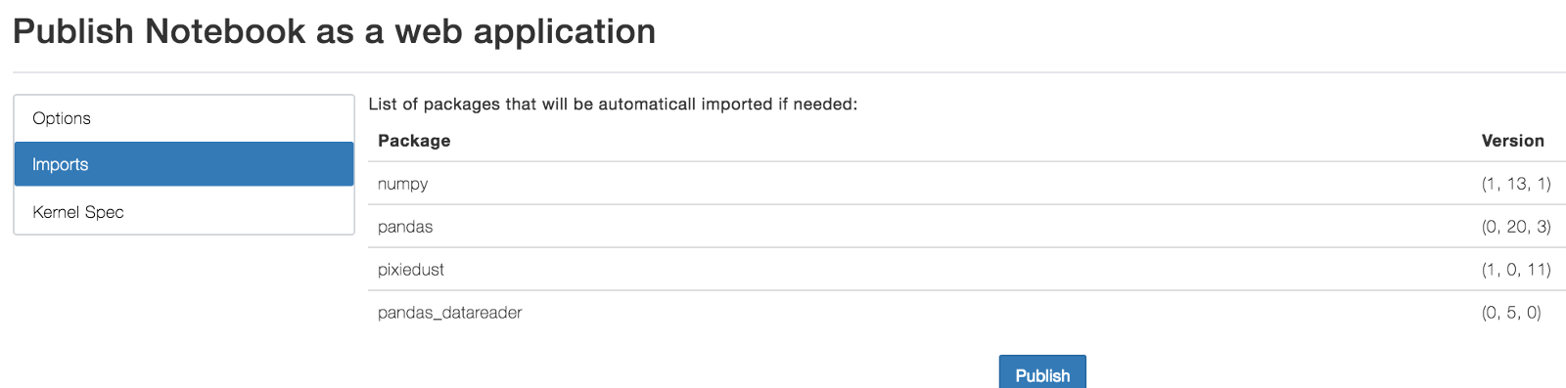Click numpy version (1, 13, 1)
Image resolution: width=1566 pixels, height=388 pixels.
click(1516, 184)
